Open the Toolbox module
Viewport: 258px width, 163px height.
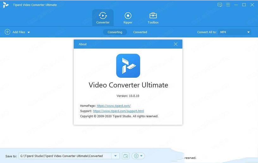tap(153, 15)
